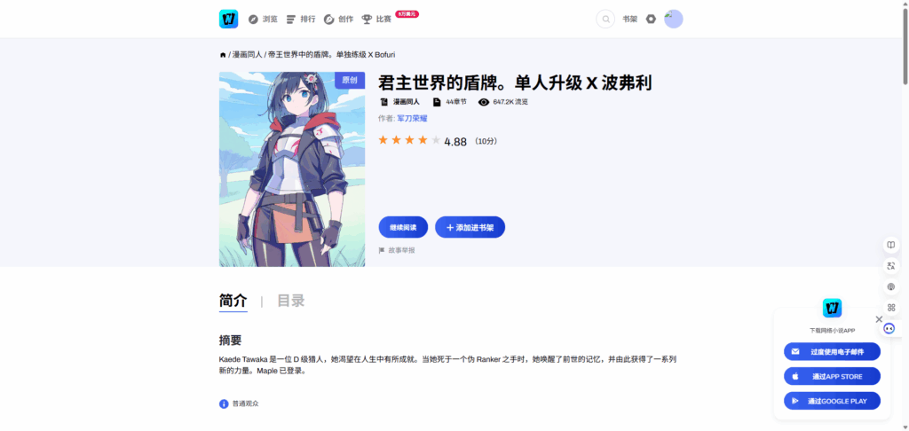Open the book reader floating icon
The image size is (909, 431).
[x=891, y=245]
